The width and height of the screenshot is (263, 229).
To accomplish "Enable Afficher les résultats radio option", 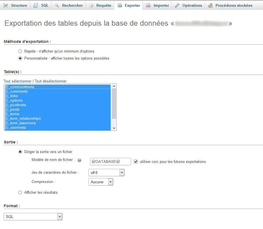I will point(20,193).
